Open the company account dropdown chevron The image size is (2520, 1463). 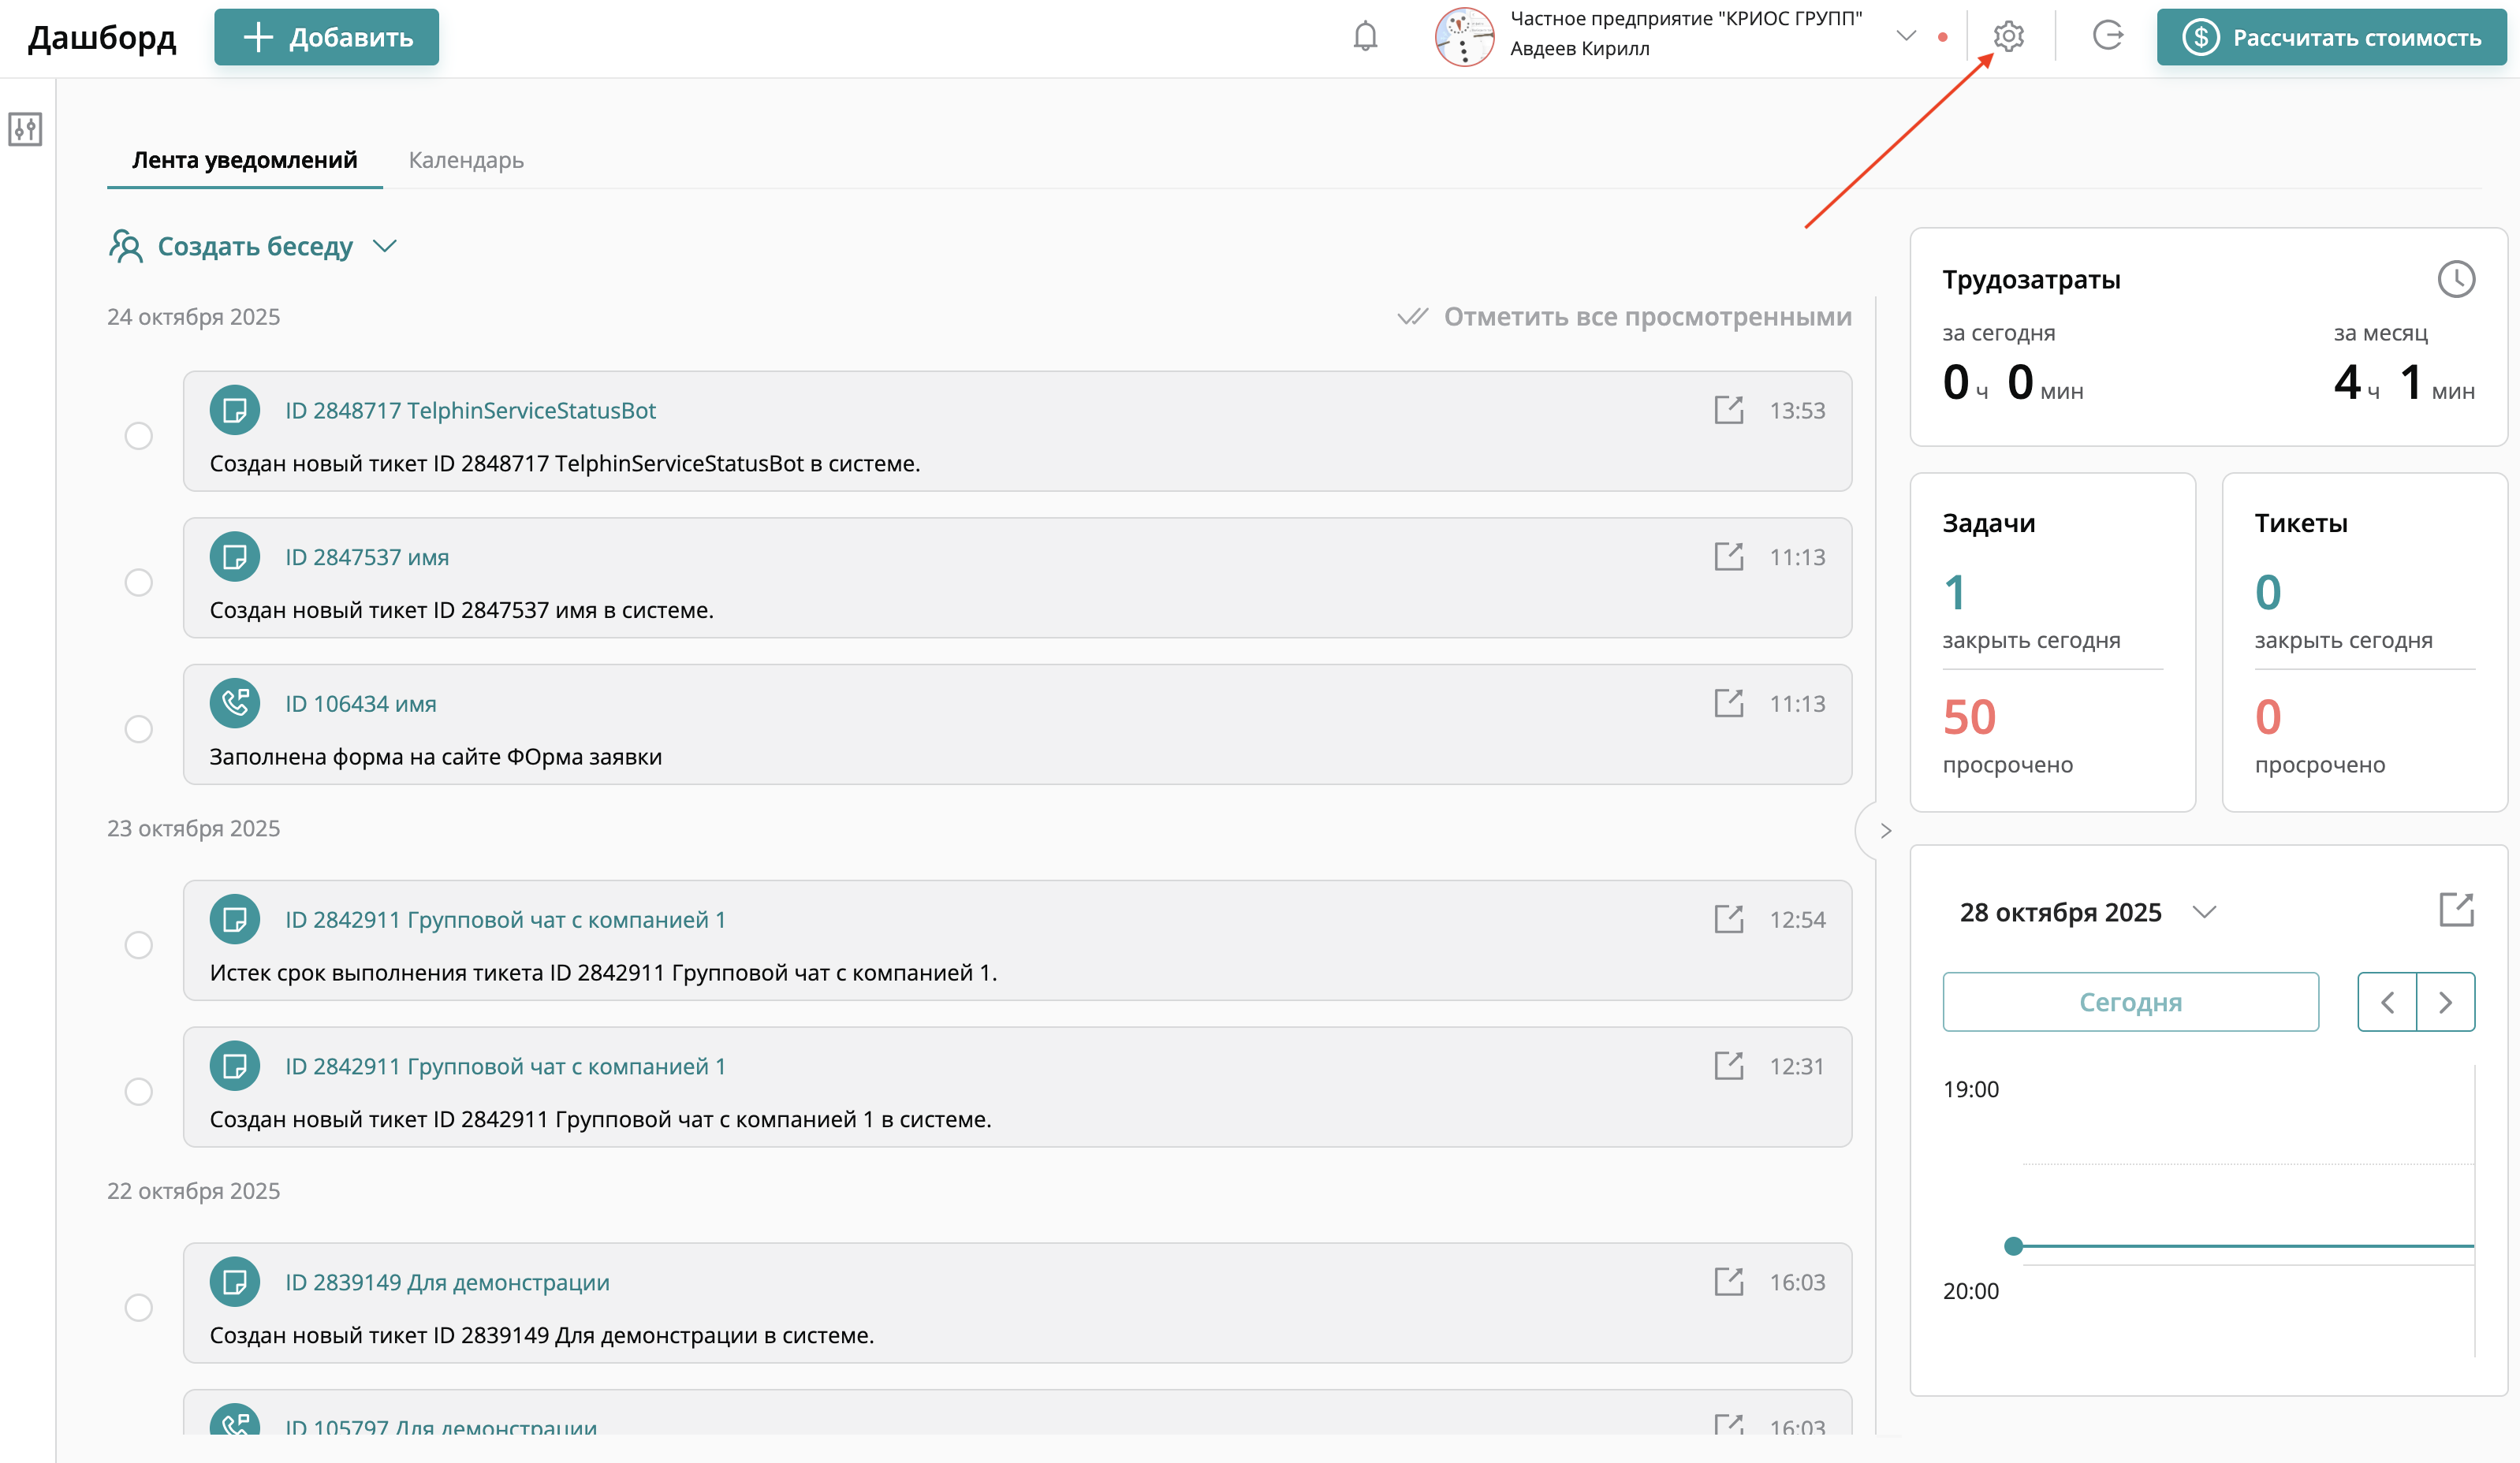point(1905,37)
